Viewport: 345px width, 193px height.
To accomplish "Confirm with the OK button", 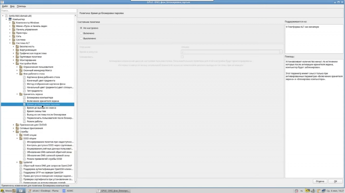I will point(335,181).
